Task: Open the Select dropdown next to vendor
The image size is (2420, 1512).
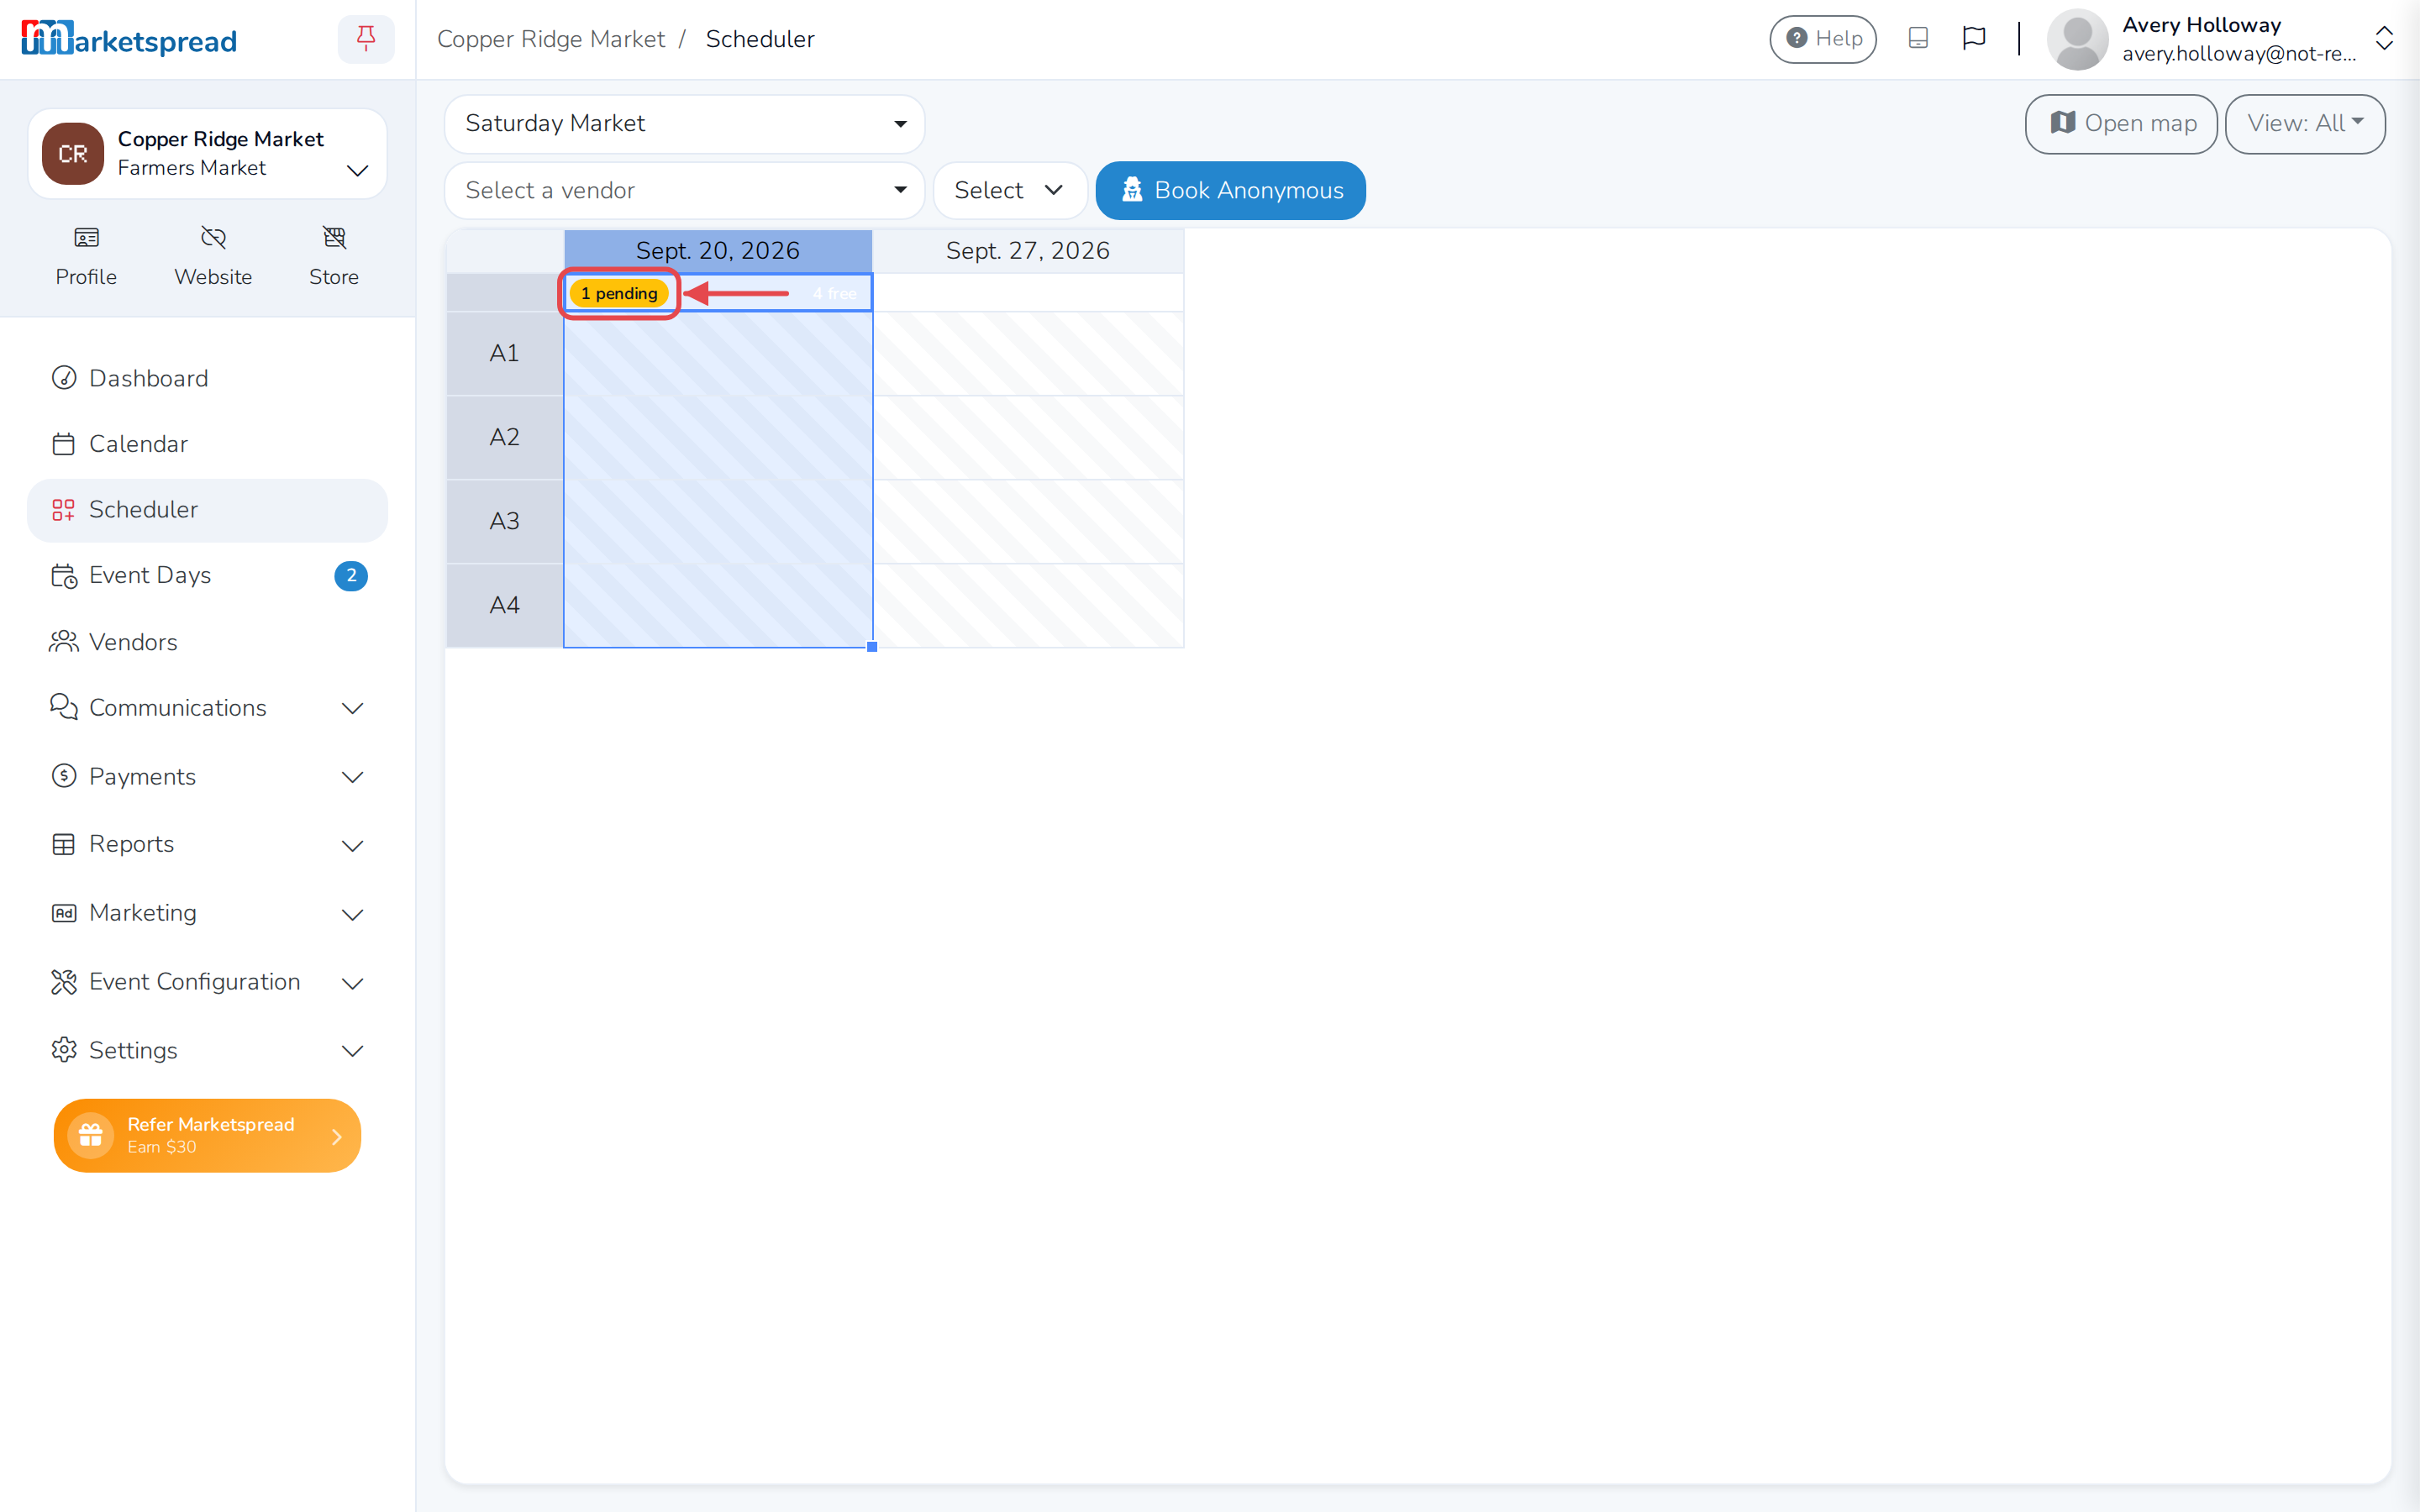Action: [1010, 191]
